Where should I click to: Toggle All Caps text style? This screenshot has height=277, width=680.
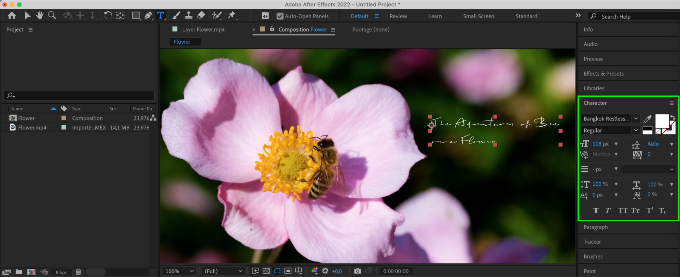623,210
